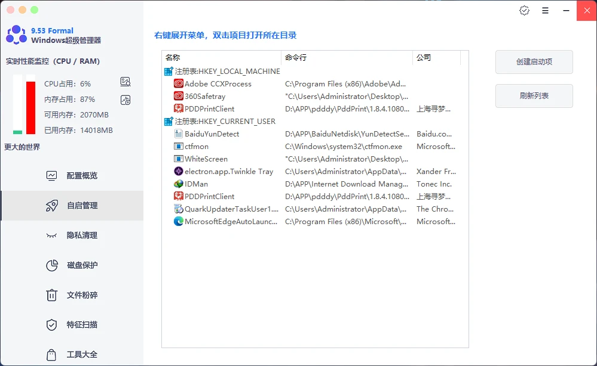Select the 文件粉碎 file shredder icon
Screen dimensions: 597x366
pos(53,295)
